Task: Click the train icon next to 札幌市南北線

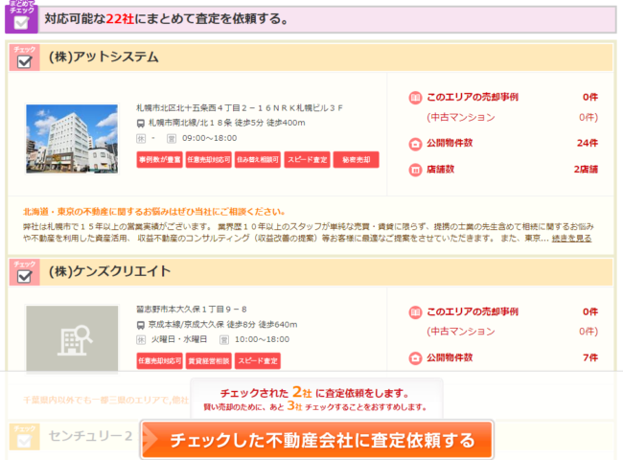Action: click(x=141, y=123)
